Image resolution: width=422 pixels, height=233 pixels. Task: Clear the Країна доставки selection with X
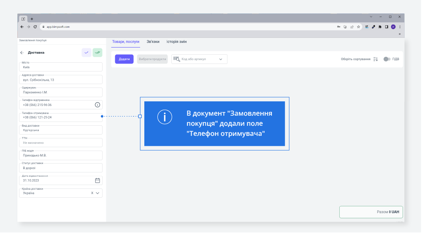click(x=92, y=193)
